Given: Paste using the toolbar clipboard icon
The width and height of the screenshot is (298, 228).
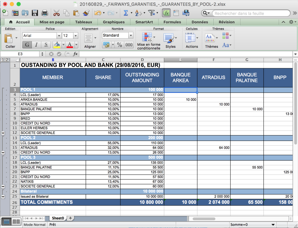Looking at the screenshot, I should [76, 13].
